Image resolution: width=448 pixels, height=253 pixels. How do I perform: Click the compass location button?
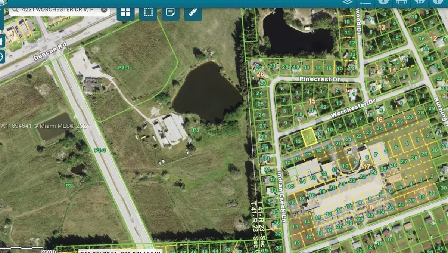2,56
